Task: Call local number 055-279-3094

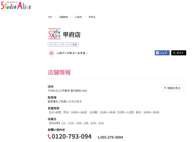Action: [112, 137]
